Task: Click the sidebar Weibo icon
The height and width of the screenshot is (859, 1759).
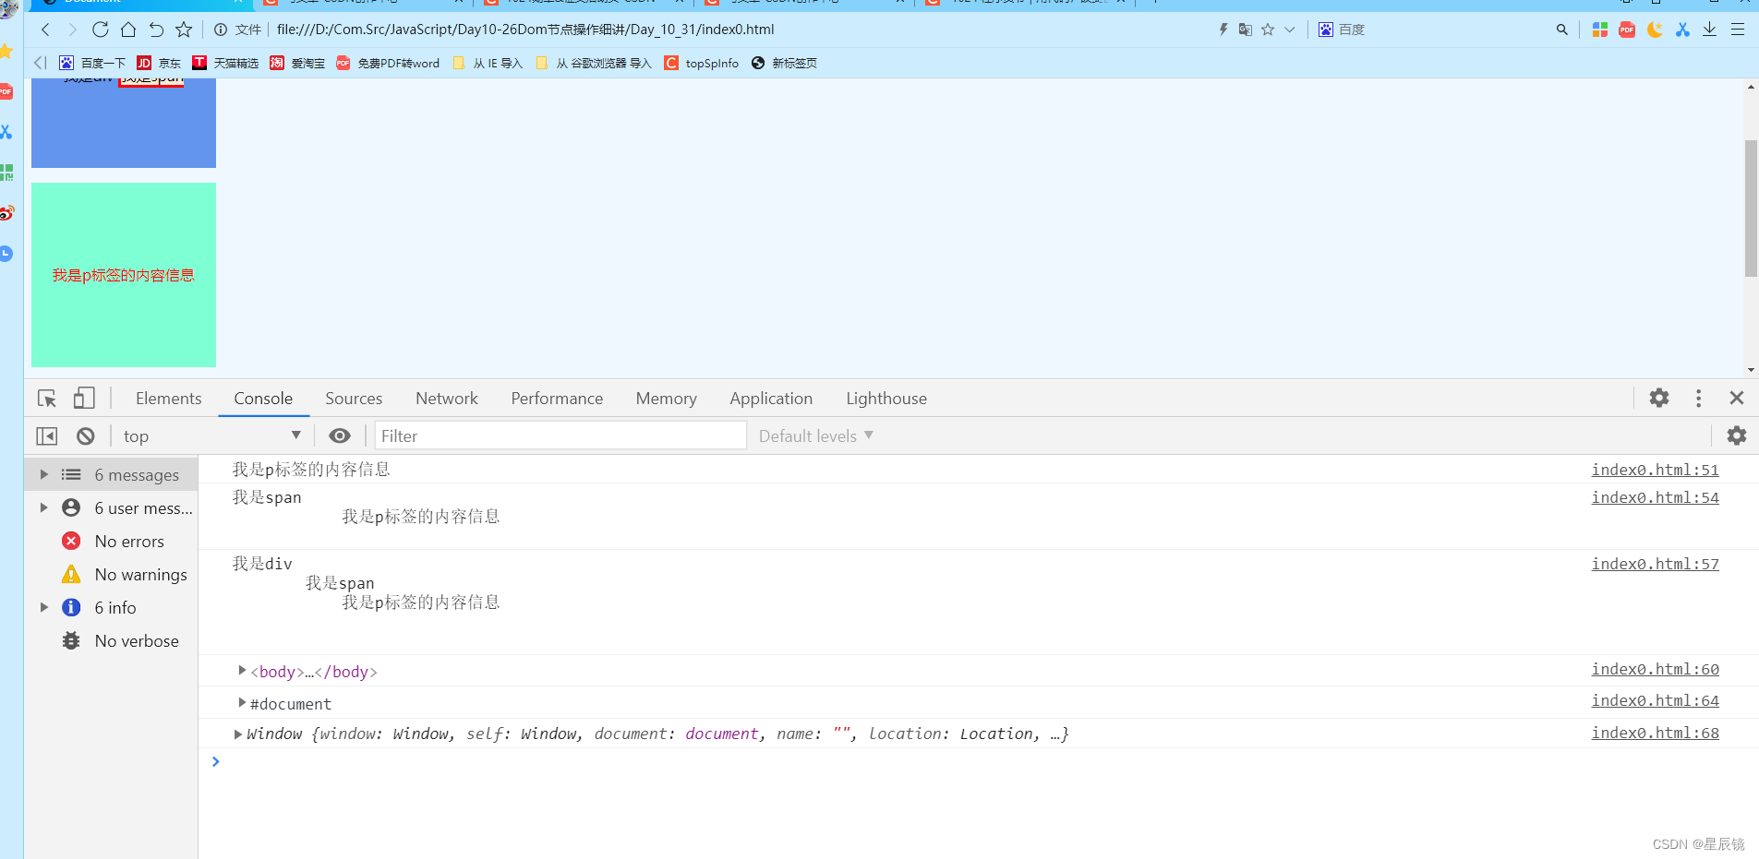Action: pyautogui.click(x=6, y=213)
